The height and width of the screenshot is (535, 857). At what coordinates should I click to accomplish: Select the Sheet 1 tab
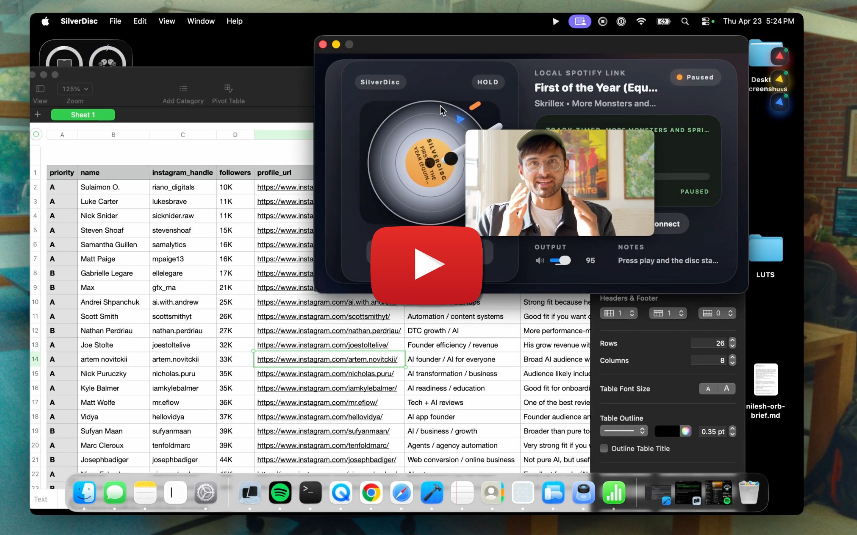click(83, 115)
